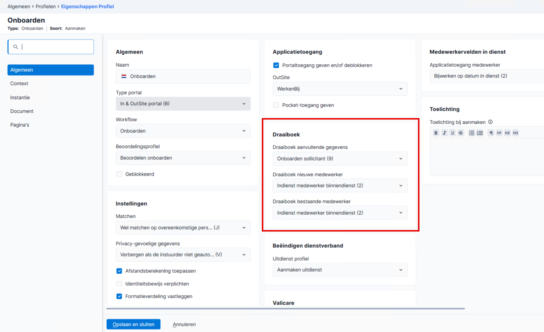The image size is (544, 332).
Task: Click info icon next to Toelichting bij aanmaken
Action: click(490, 122)
